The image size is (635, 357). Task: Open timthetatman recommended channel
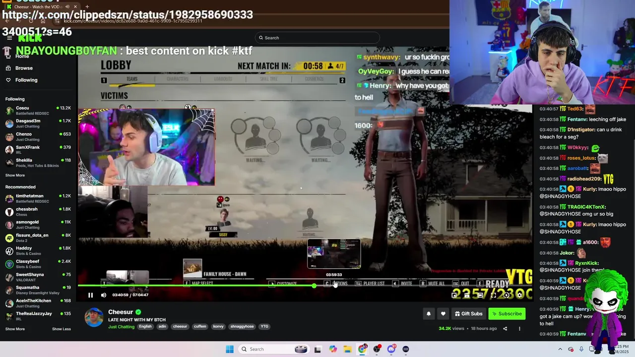(x=38, y=198)
